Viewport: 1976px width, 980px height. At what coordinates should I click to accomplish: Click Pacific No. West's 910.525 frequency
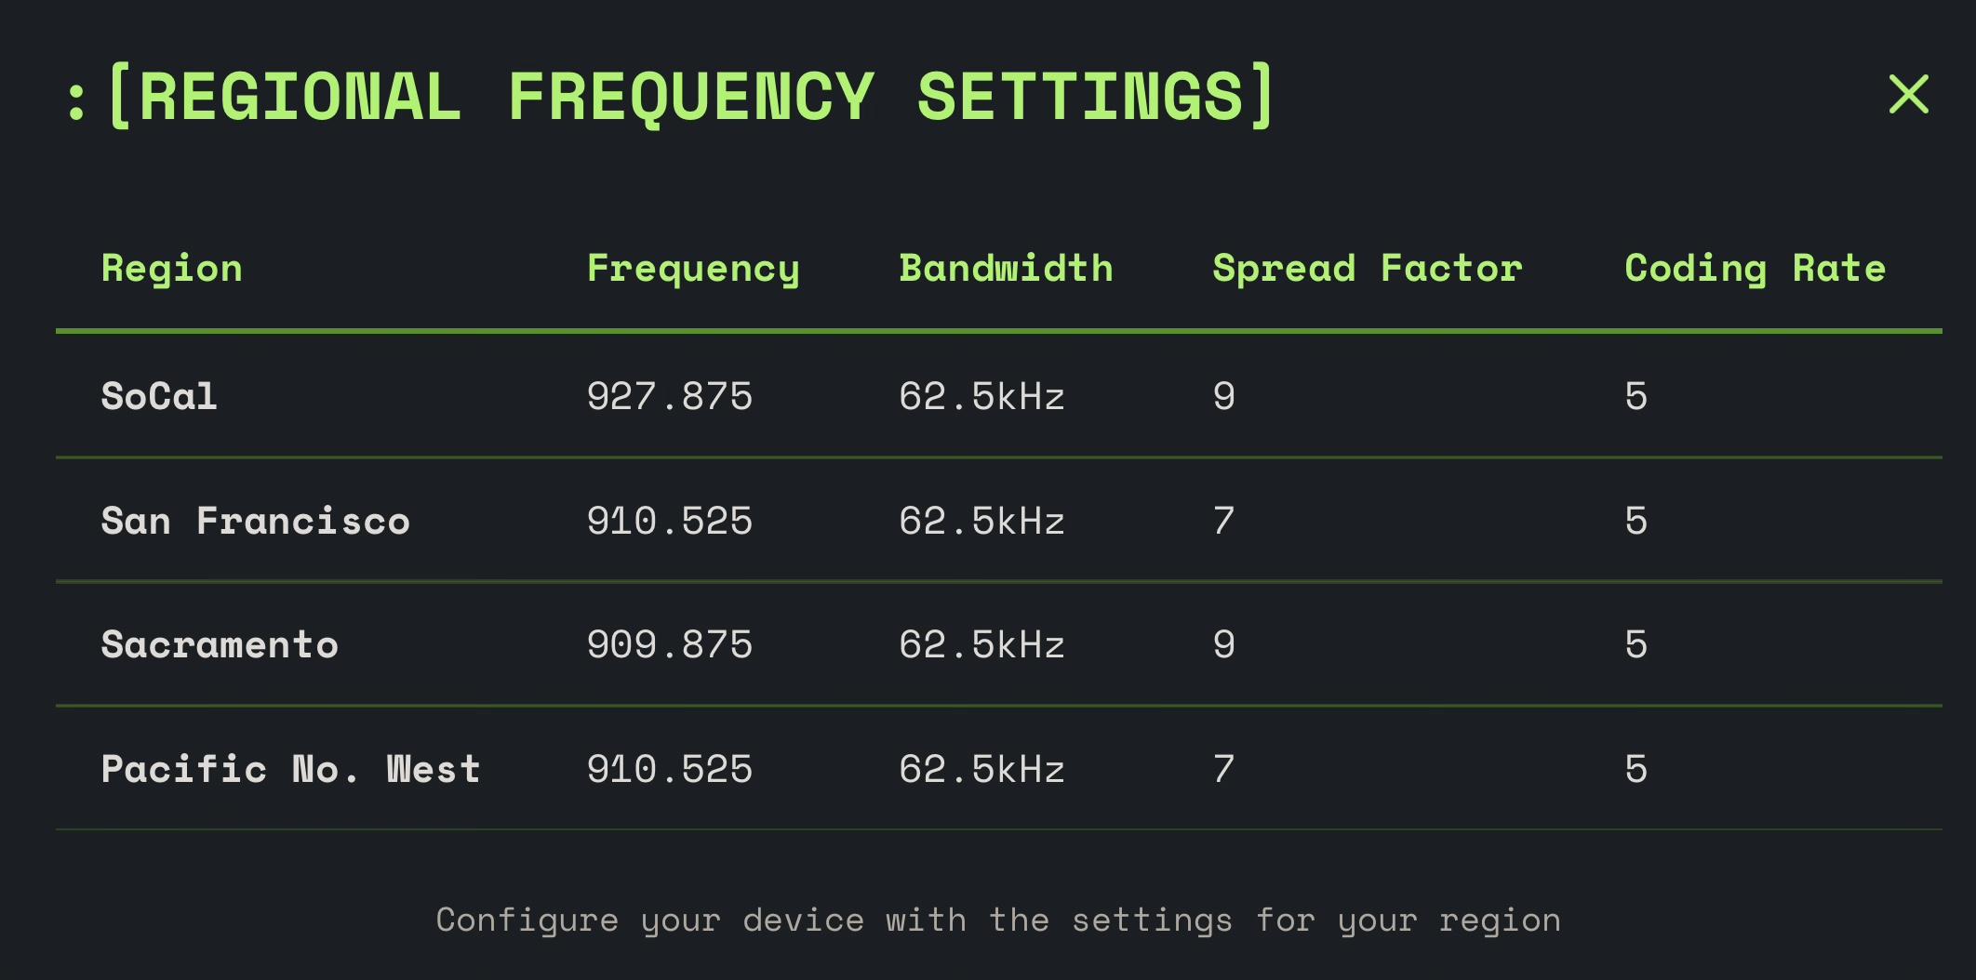point(669,770)
